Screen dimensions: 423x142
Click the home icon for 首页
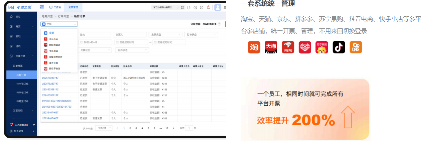point(11,16)
